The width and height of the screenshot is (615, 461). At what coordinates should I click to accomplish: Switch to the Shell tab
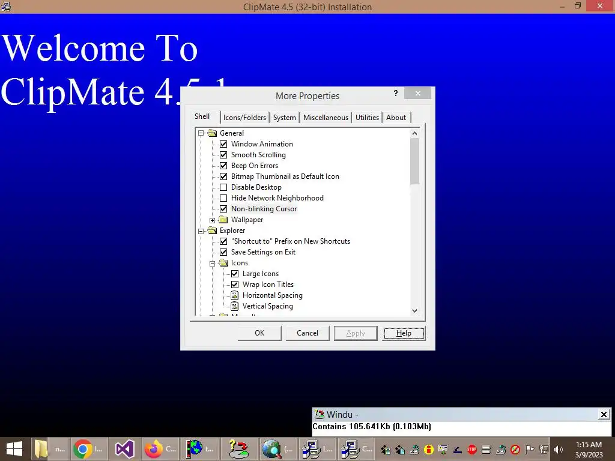pyautogui.click(x=202, y=116)
